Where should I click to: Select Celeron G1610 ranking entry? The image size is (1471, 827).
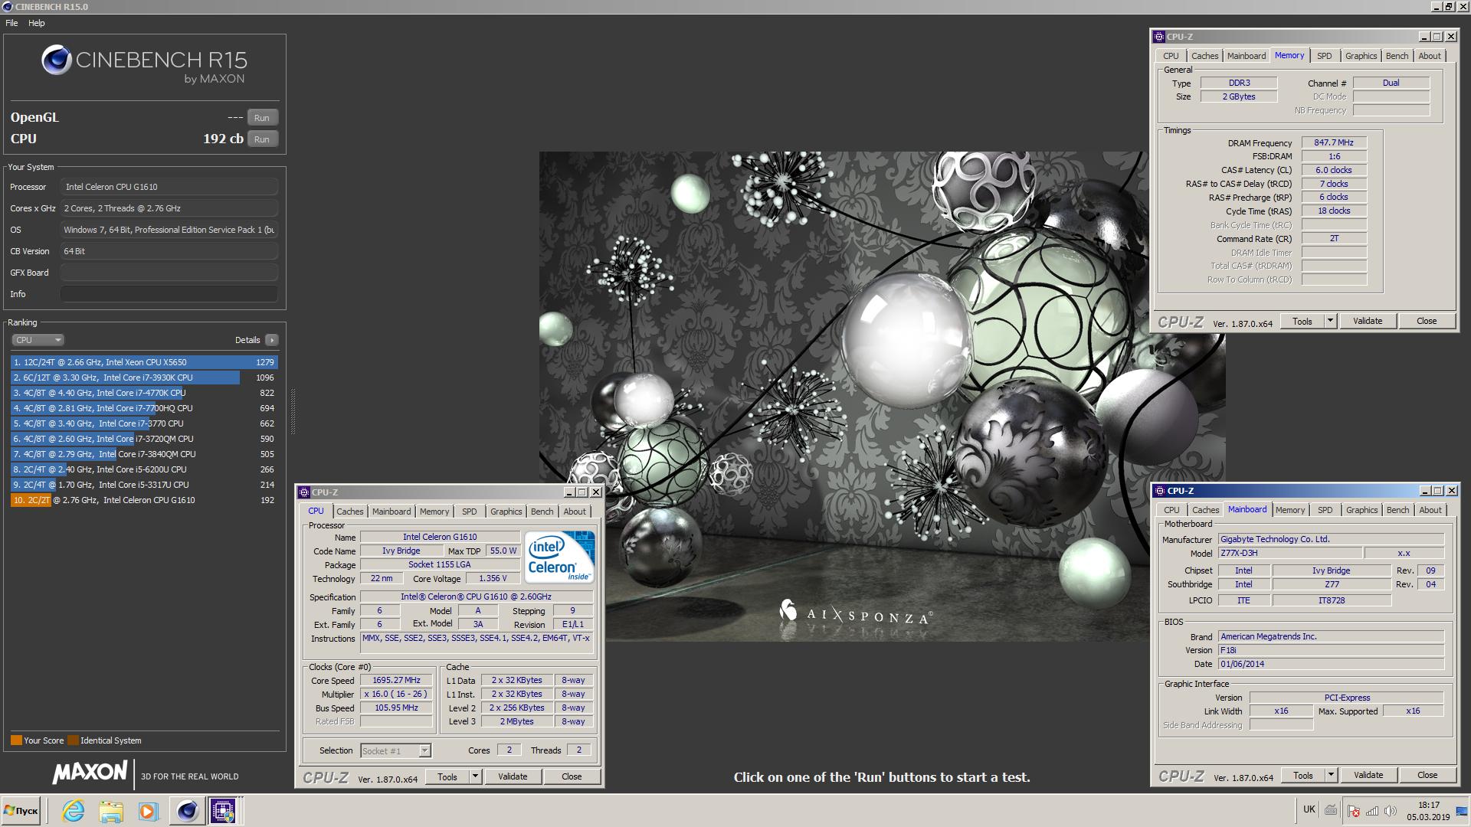click(144, 500)
